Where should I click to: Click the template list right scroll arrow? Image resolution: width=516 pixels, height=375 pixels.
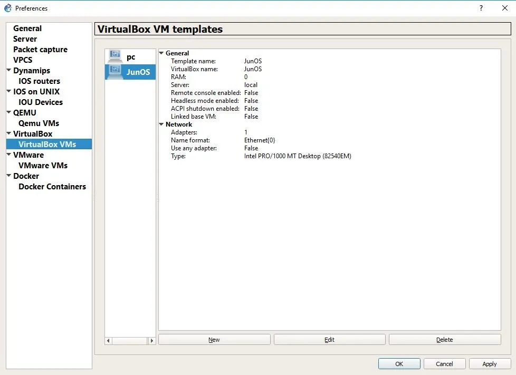point(152,341)
